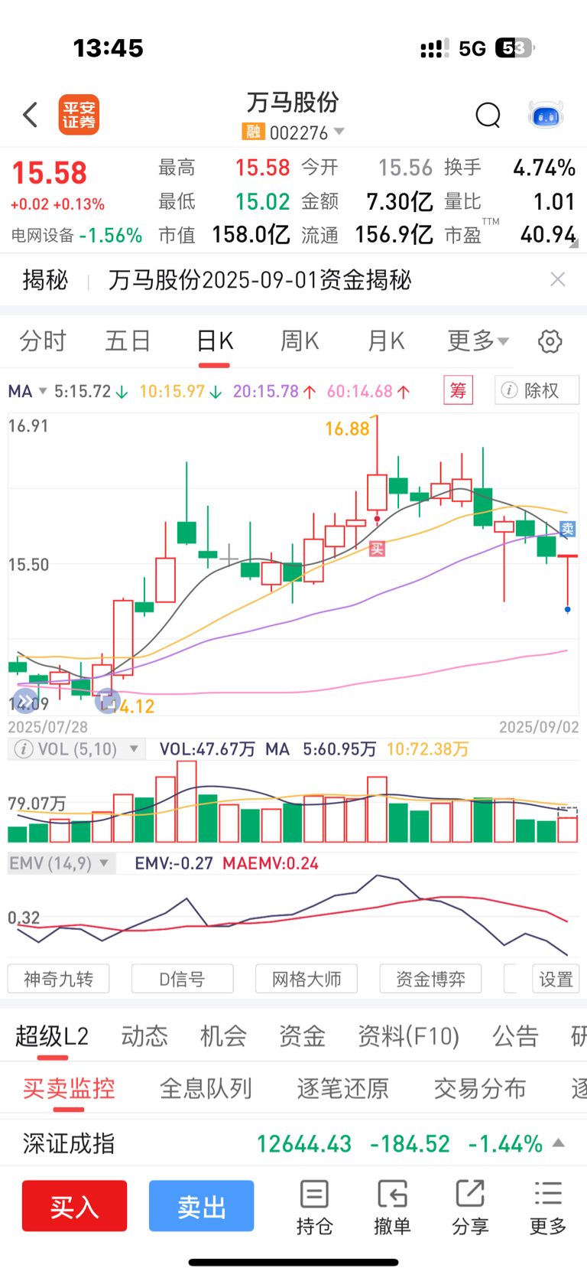
Task: Open 万马股份2025-09-01资金揭秘 link
Action: click(x=260, y=279)
